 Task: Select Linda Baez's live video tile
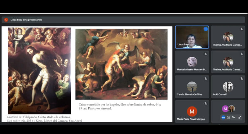[192, 37]
